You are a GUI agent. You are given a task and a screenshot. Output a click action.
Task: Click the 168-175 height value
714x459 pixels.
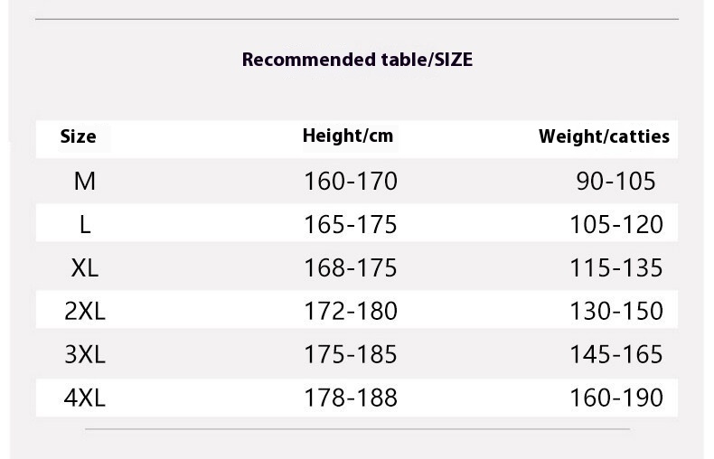tap(351, 267)
